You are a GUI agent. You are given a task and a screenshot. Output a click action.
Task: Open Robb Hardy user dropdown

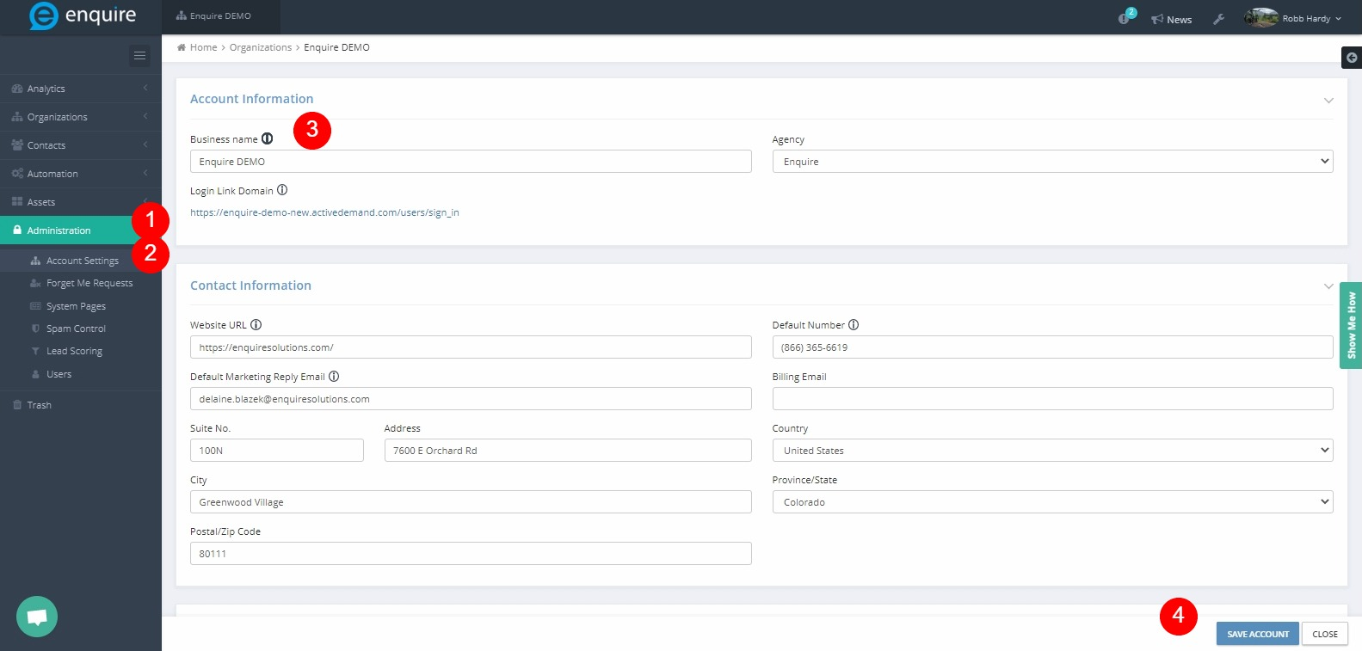click(x=1312, y=19)
